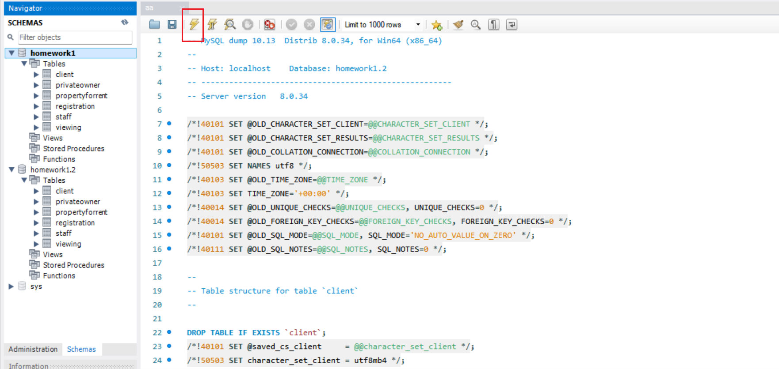Toggle display of invisible characters
The height and width of the screenshot is (369, 779).
[x=494, y=24]
